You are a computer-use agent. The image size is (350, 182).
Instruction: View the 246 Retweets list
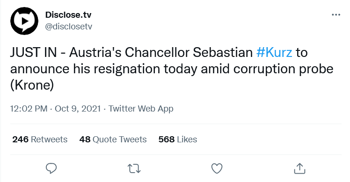pyautogui.click(x=40, y=139)
